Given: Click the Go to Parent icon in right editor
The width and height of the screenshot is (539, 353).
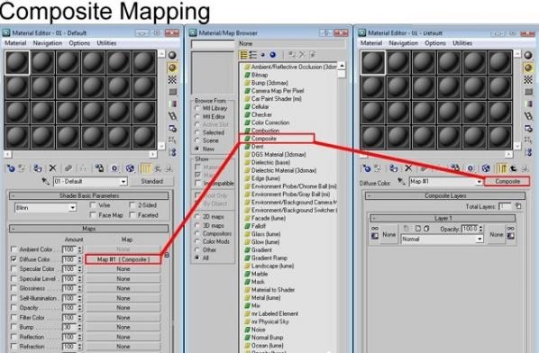Looking at the screenshot, I should [x=513, y=168].
